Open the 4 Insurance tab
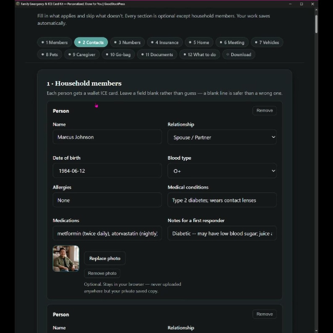Screen dimensions: 333x333 165,42
